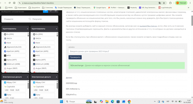The height and width of the screenshot is (104, 193).
Task: Swap directions icon between Отдадите and Получите
Action: [30, 19]
